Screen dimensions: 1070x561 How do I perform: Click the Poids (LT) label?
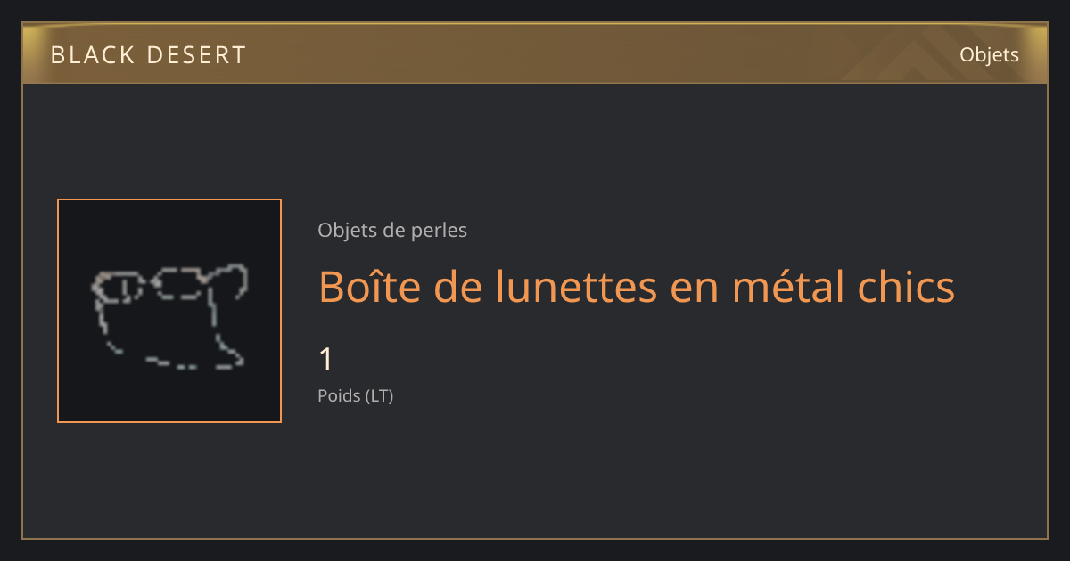click(x=356, y=395)
